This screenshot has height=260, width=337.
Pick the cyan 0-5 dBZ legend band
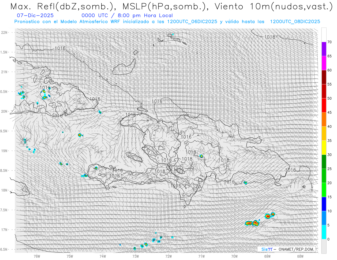click(324, 232)
